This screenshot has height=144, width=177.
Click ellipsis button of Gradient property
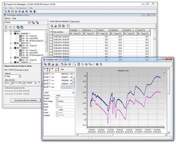pos(57,115)
